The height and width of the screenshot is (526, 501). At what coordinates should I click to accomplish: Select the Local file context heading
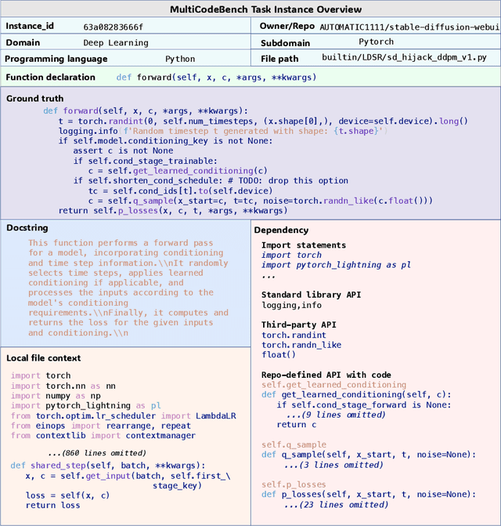tap(43, 358)
